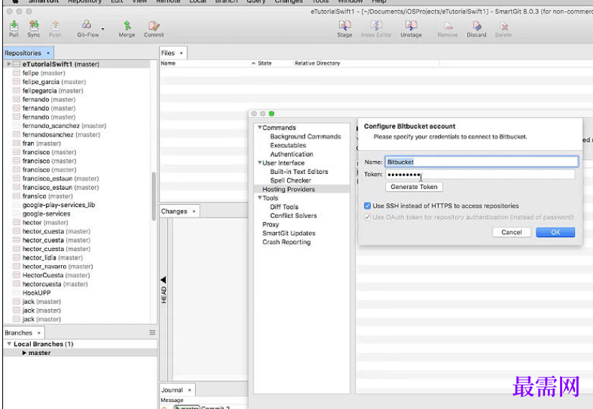Click the Remove toolbar icon
The width and height of the screenshot is (593, 409).
pos(447,29)
